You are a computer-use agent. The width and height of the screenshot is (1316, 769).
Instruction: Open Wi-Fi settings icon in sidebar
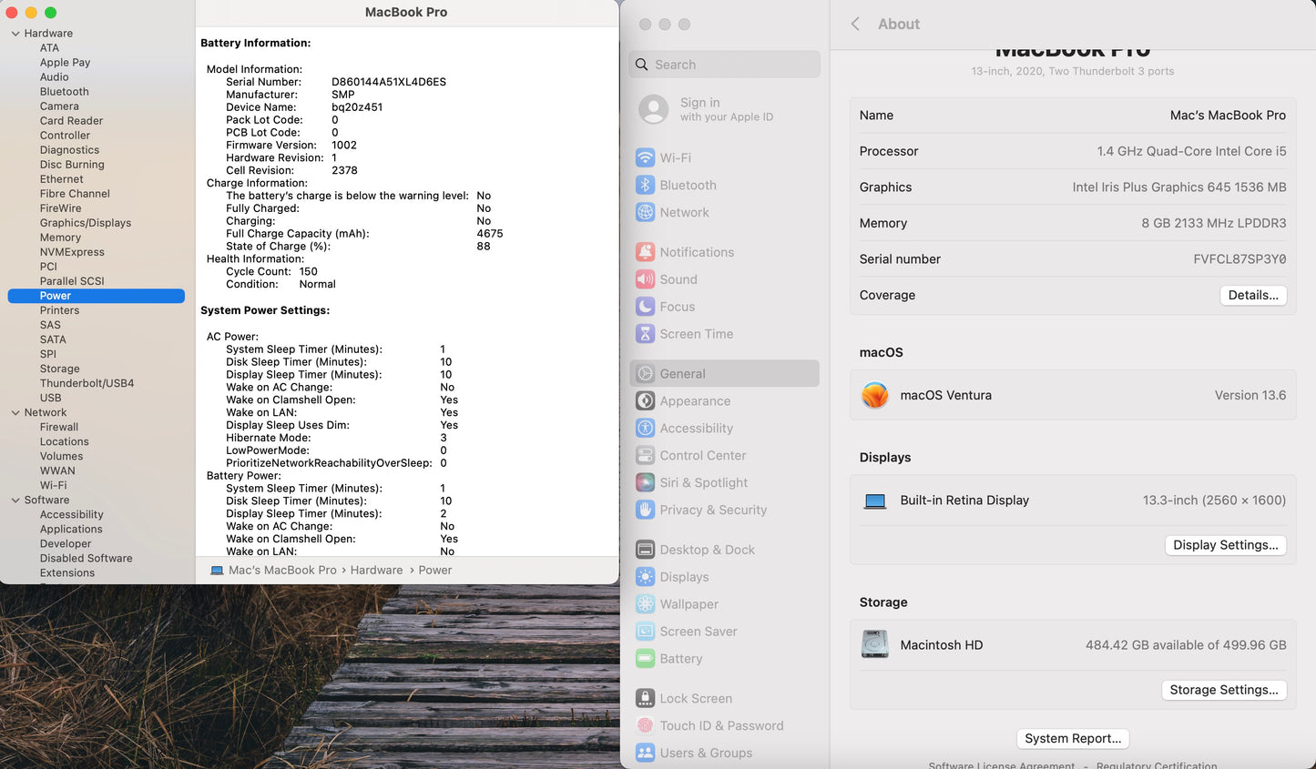pos(645,157)
